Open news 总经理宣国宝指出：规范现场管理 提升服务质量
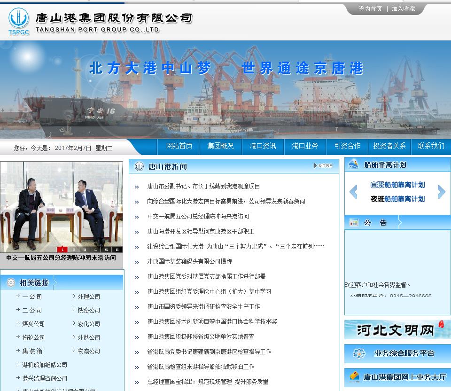 (x=208, y=382)
